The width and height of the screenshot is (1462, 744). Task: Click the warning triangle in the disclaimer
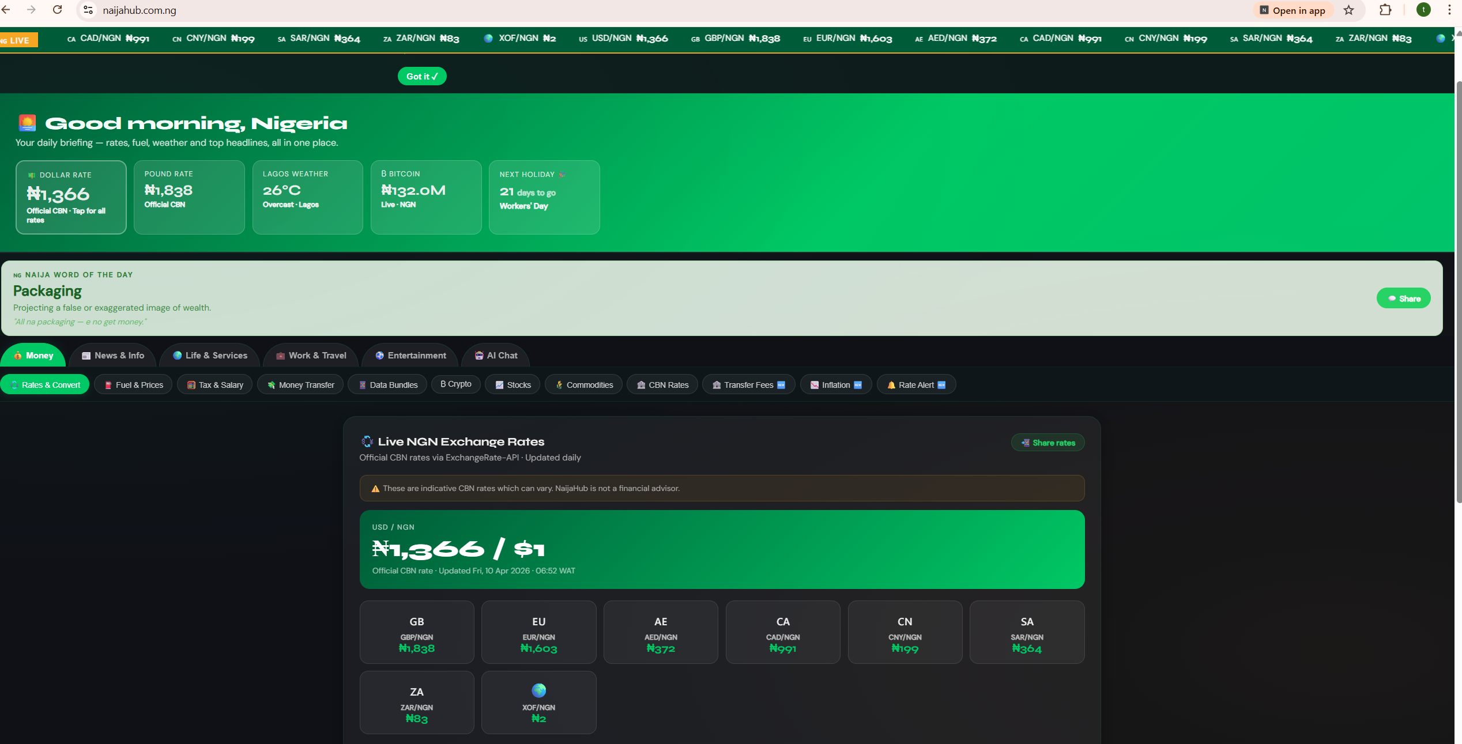(x=375, y=489)
